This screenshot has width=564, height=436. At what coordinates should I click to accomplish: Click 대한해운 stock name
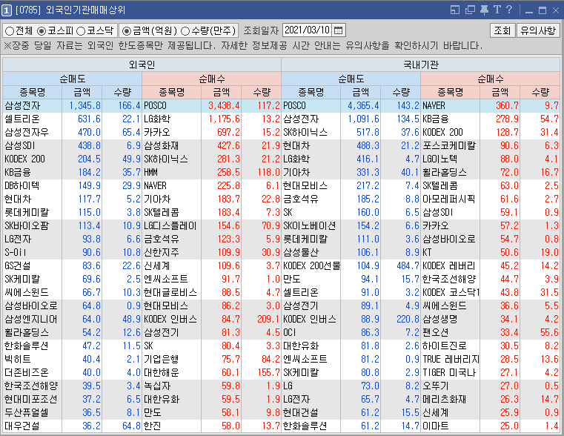[161, 372]
